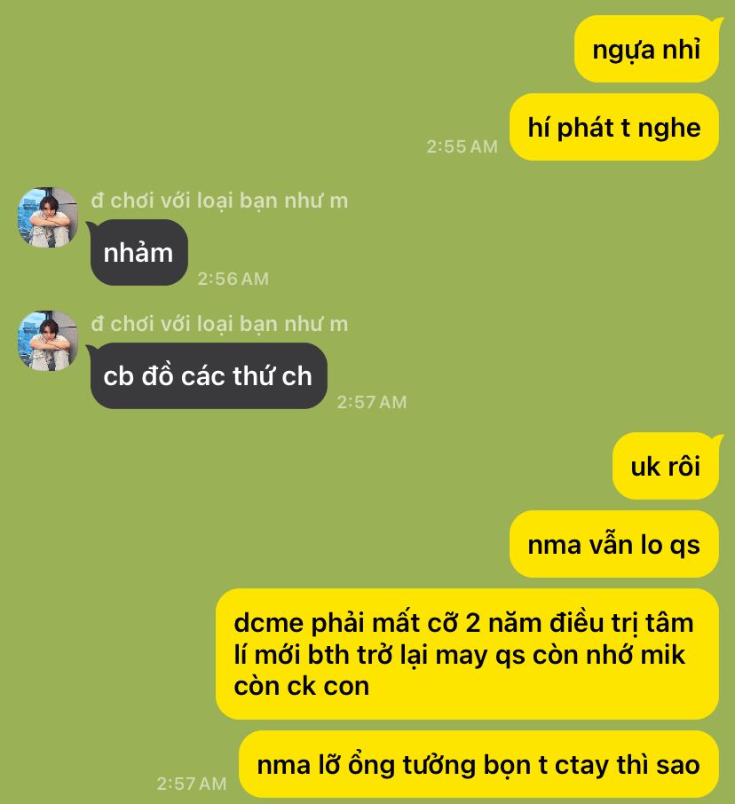Select the 'uk rôi' message bubble

coord(666,466)
